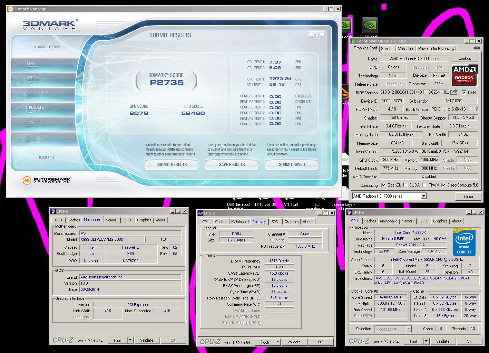Click the Bus Interface question mark icon

click(x=477, y=109)
